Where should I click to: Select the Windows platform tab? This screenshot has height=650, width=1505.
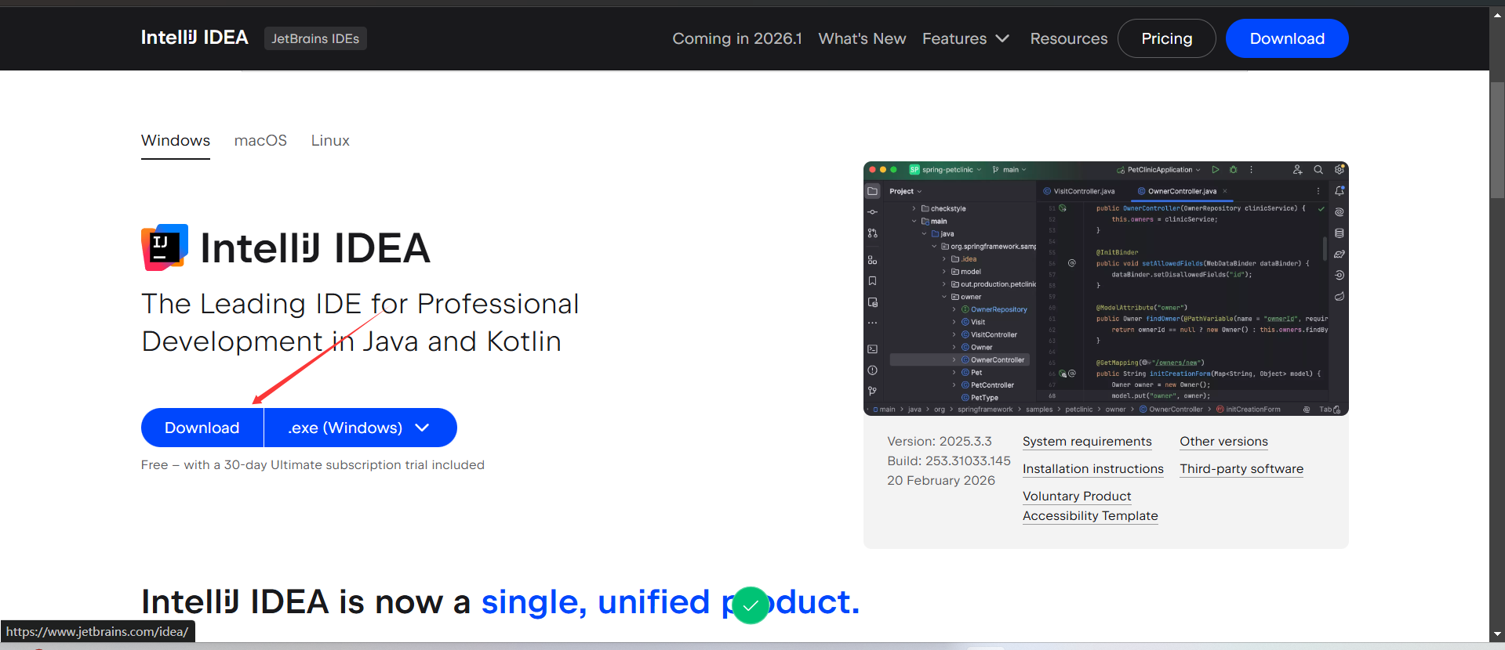point(176,141)
